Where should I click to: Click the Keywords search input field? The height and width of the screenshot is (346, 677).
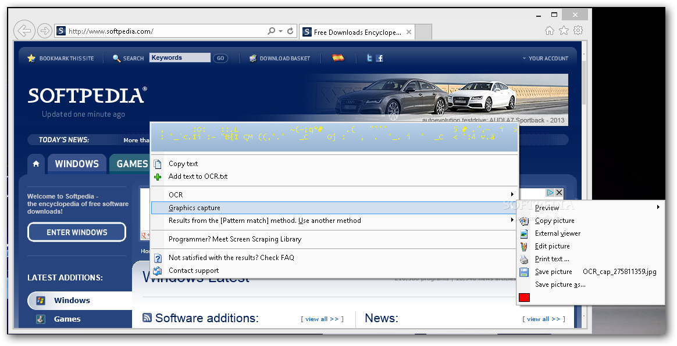point(180,57)
